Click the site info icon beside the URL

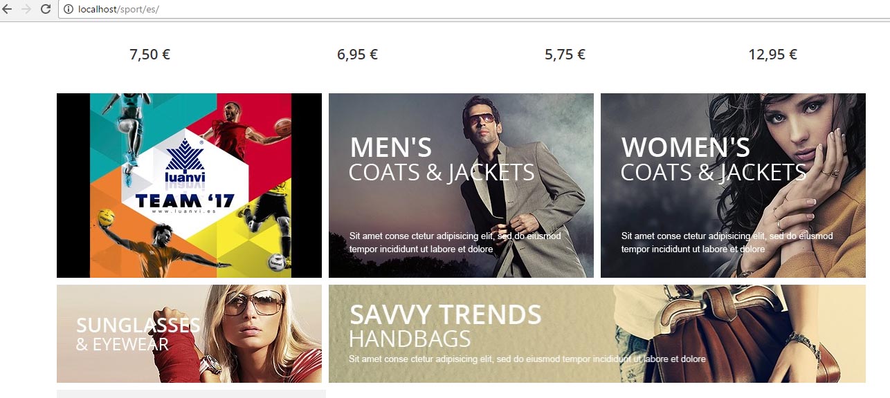[68, 10]
